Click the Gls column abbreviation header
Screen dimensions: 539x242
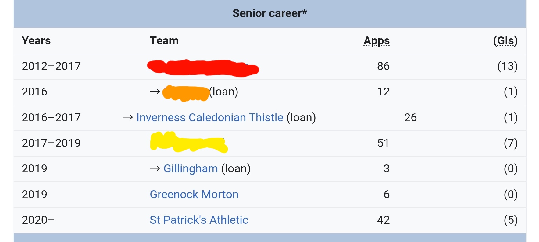coord(505,41)
